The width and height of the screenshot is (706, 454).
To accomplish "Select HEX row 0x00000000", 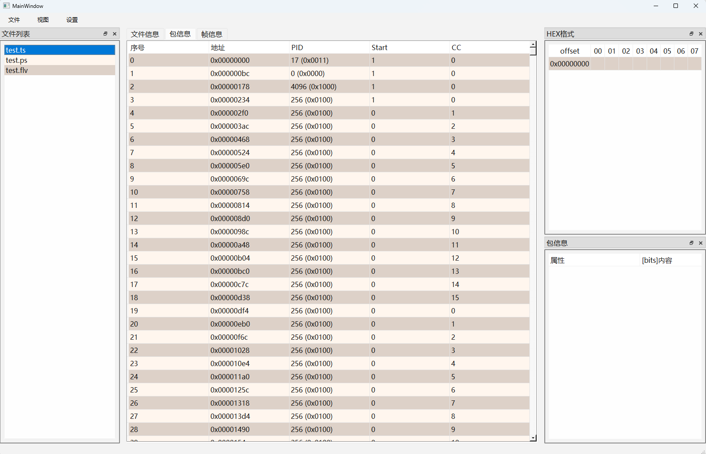I will tap(625, 64).
